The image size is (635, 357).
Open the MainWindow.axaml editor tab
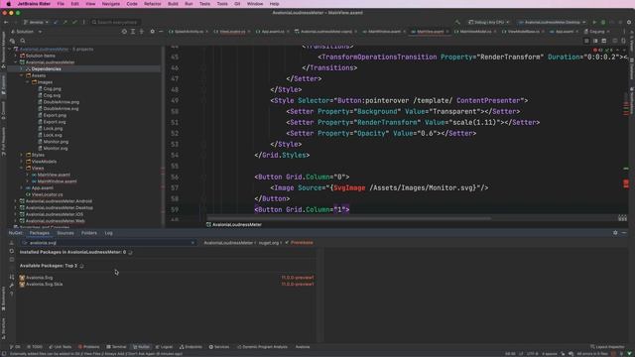[x=384, y=32]
